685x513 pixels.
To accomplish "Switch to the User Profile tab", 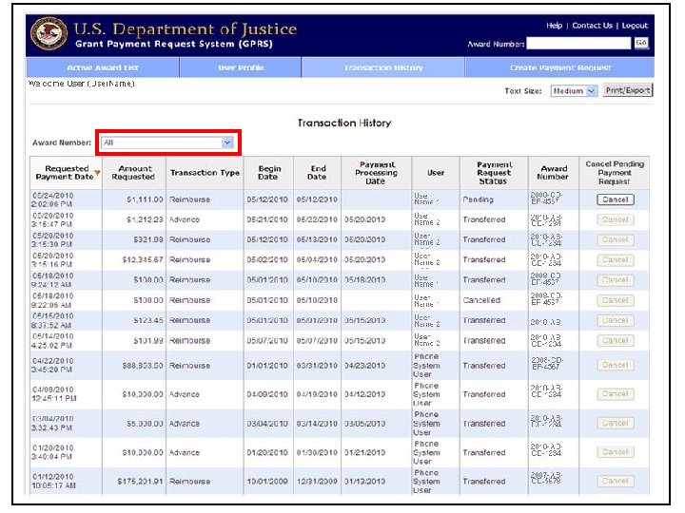I will [241, 67].
